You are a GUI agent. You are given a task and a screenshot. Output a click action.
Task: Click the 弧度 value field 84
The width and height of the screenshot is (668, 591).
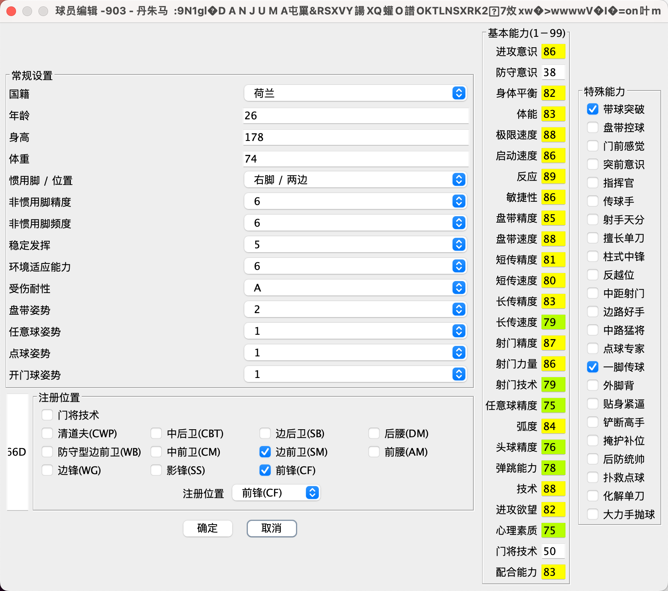(x=553, y=426)
